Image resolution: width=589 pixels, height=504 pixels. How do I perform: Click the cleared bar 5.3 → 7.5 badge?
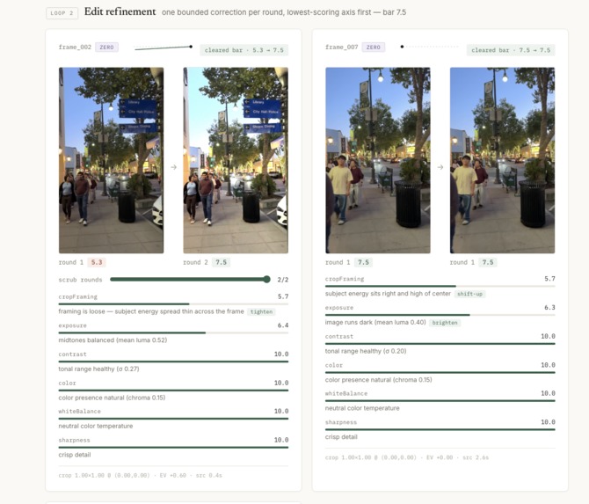point(244,50)
